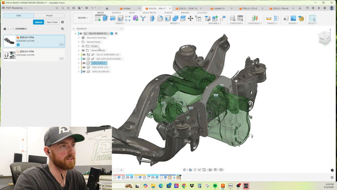The height and width of the screenshot is (190, 337).
Task: Open new design tab plus button
Action: tap(300, 8)
